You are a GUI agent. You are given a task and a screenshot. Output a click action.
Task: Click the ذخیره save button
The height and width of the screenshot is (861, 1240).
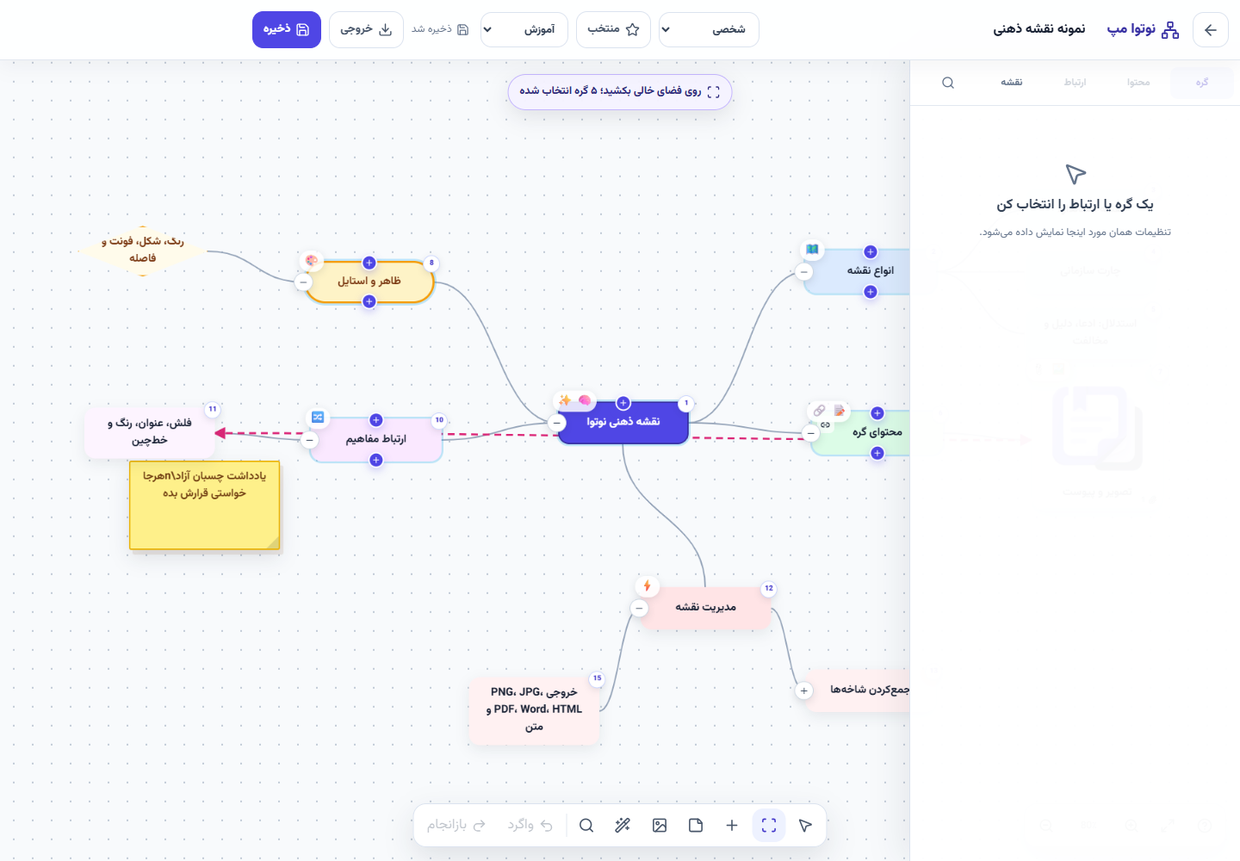pos(287,29)
